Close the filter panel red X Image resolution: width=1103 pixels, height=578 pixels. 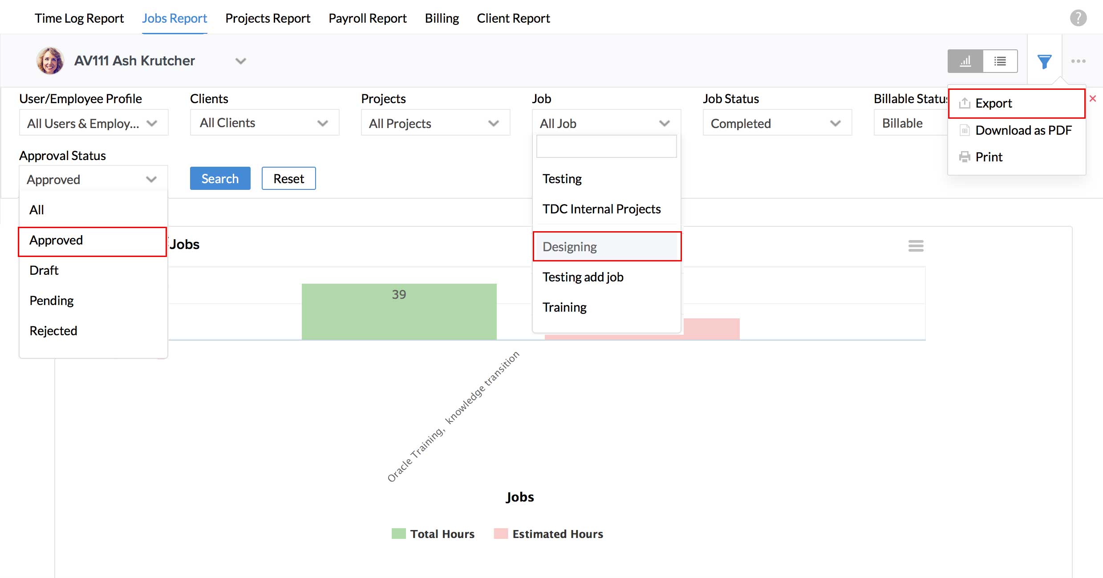(x=1092, y=99)
